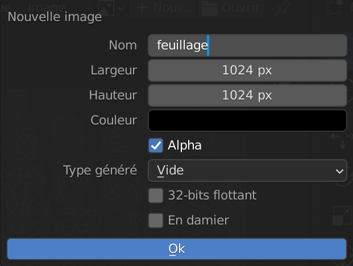The width and height of the screenshot is (353, 266).
Task: Click the plus icon for Nouv... image
Action: pyautogui.click(x=142, y=7)
